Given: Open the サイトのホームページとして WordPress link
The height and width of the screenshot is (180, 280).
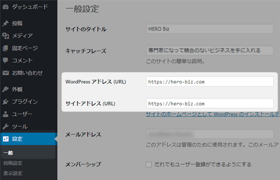Looking at the screenshot, I should (x=213, y=114).
